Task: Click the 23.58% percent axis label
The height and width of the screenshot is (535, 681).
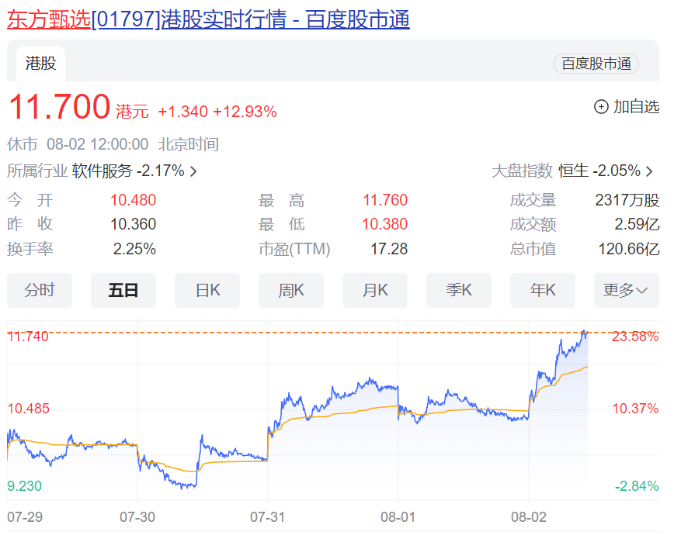Action: [635, 337]
